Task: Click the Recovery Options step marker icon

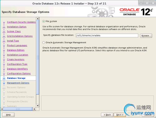Action: click(4, 87)
